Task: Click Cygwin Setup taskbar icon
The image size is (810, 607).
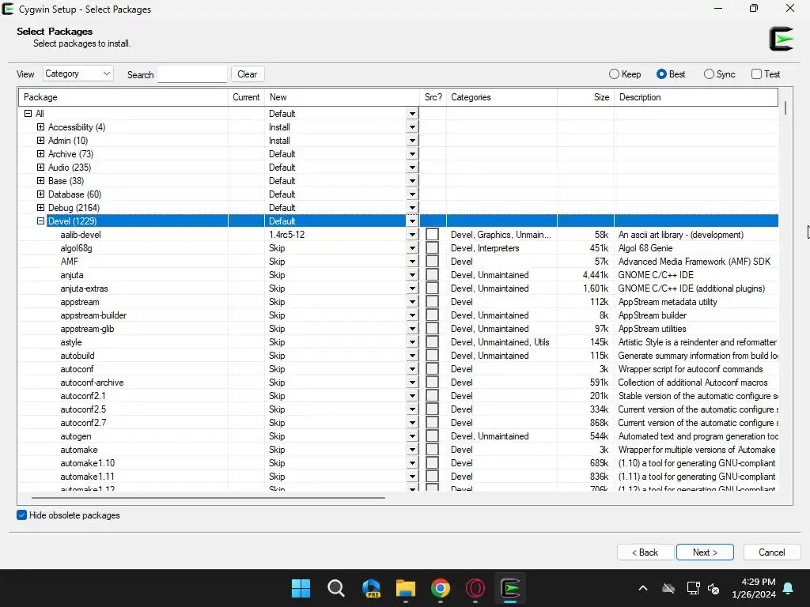Action: click(x=510, y=588)
